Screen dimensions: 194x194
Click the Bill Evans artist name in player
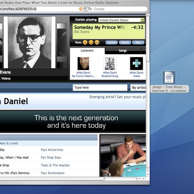82,32
